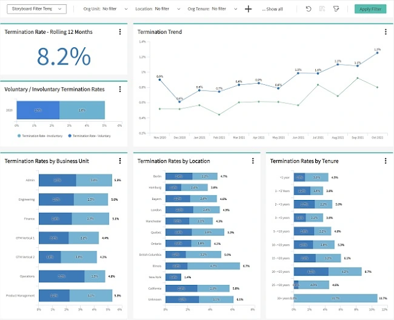This screenshot has height=320, width=394.
Task: Toggle Termination Rate - Voluntary legend item
Action: tap(89, 136)
